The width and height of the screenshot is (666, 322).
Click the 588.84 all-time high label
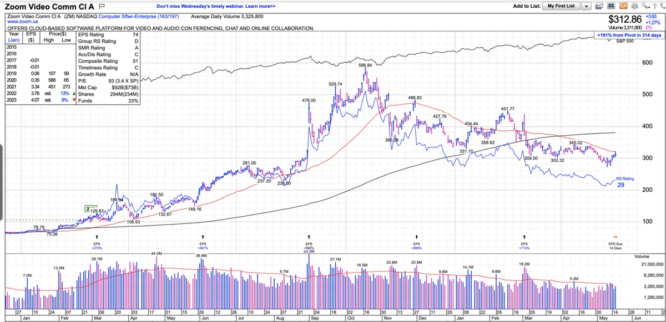coord(365,65)
